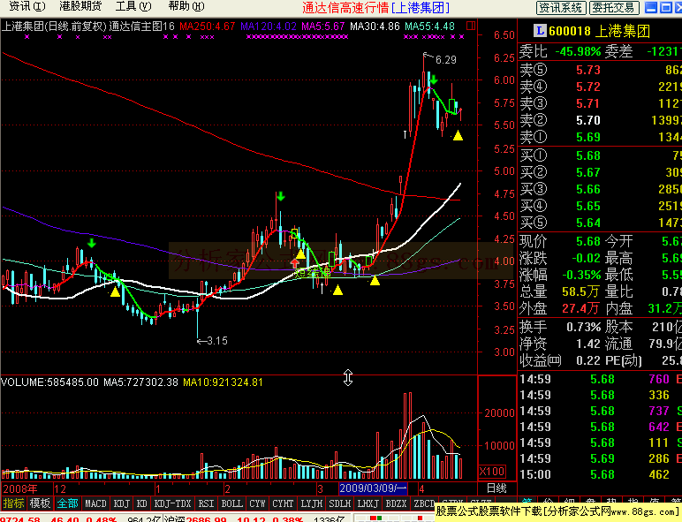Screen dimensions: 682x522
Task: Click the red window-layout icon above the price axis
Action: click(x=471, y=26)
